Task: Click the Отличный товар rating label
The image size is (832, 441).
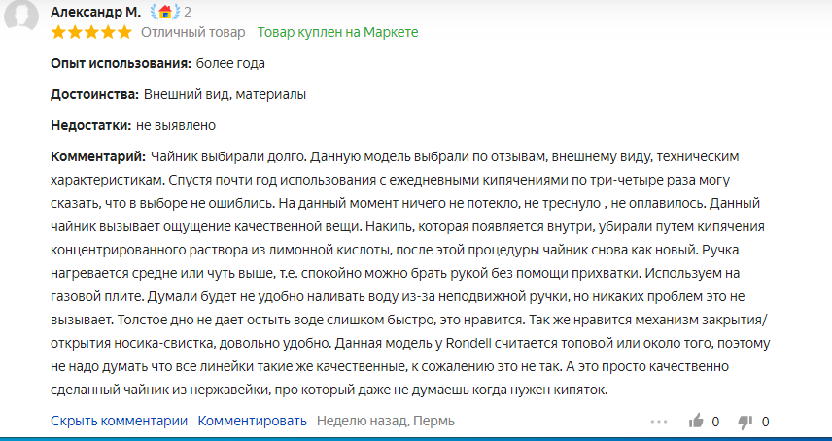Action: pyautogui.click(x=193, y=32)
